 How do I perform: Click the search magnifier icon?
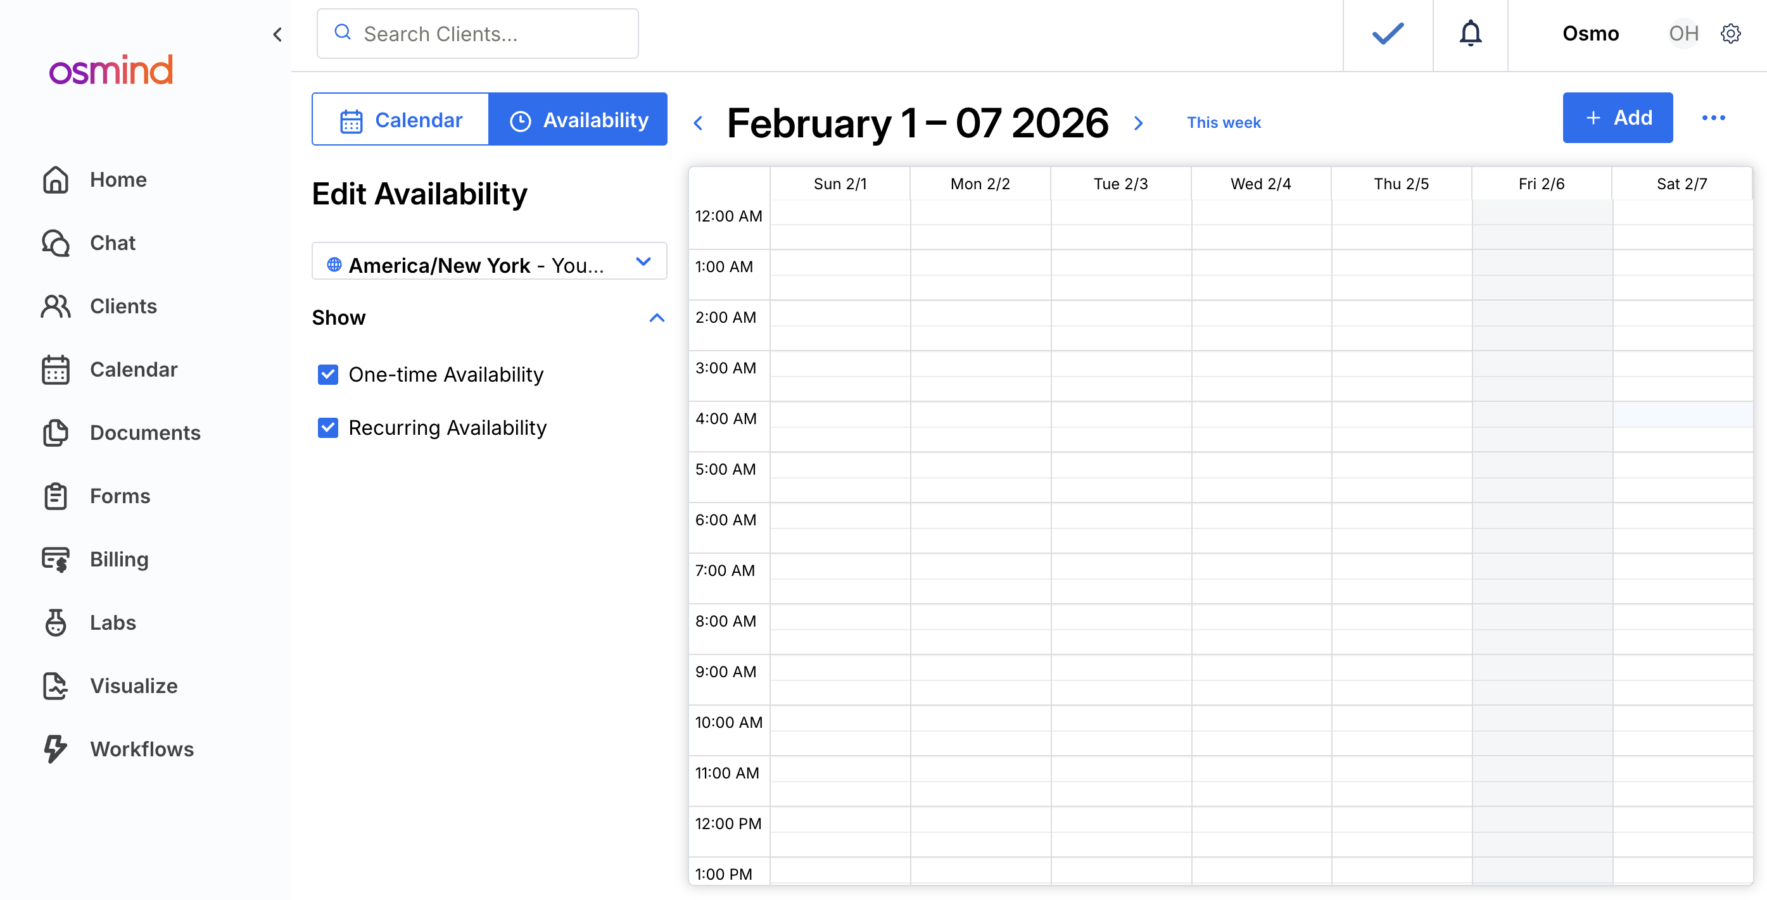point(342,32)
